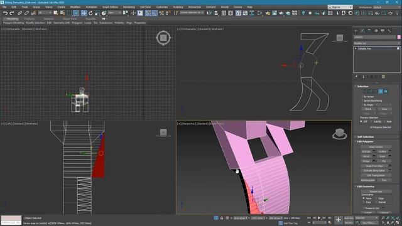
Task: Click the Play Animation button
Action: [319, 218]
